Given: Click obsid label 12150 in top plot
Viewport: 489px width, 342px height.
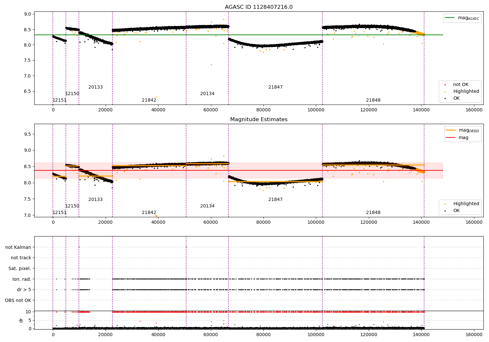Looking at the screenshot, I should click(72, 94).
